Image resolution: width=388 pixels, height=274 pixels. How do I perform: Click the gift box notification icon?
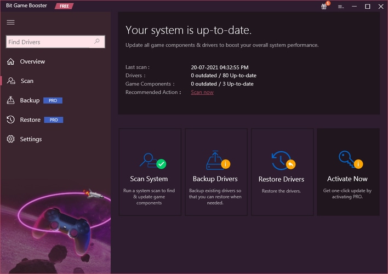pos(324,7)
